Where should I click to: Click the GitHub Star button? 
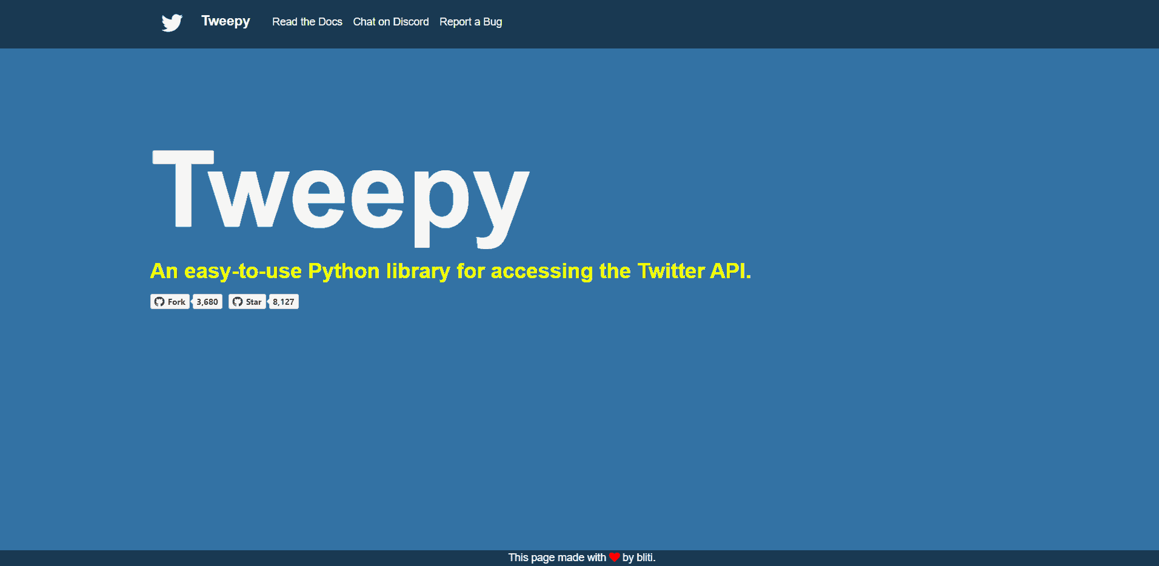tap(247, 302)
